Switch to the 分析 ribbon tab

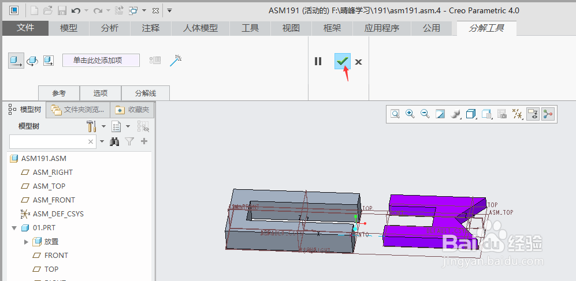(x=110, y=28)
